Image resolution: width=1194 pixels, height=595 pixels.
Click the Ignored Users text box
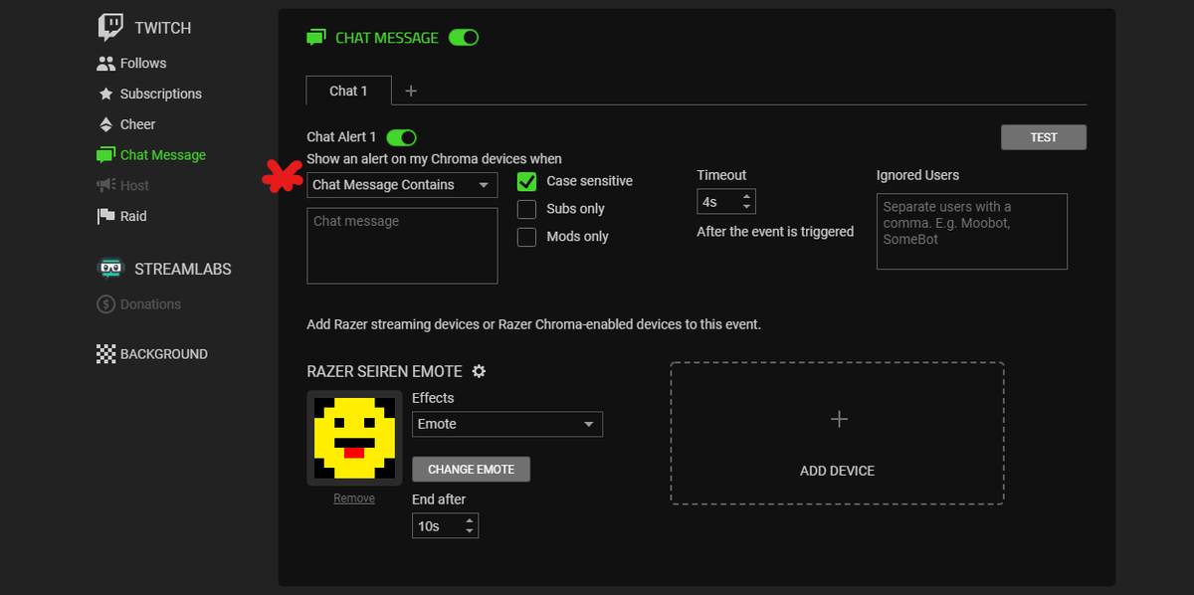click(x=972, y=232)
